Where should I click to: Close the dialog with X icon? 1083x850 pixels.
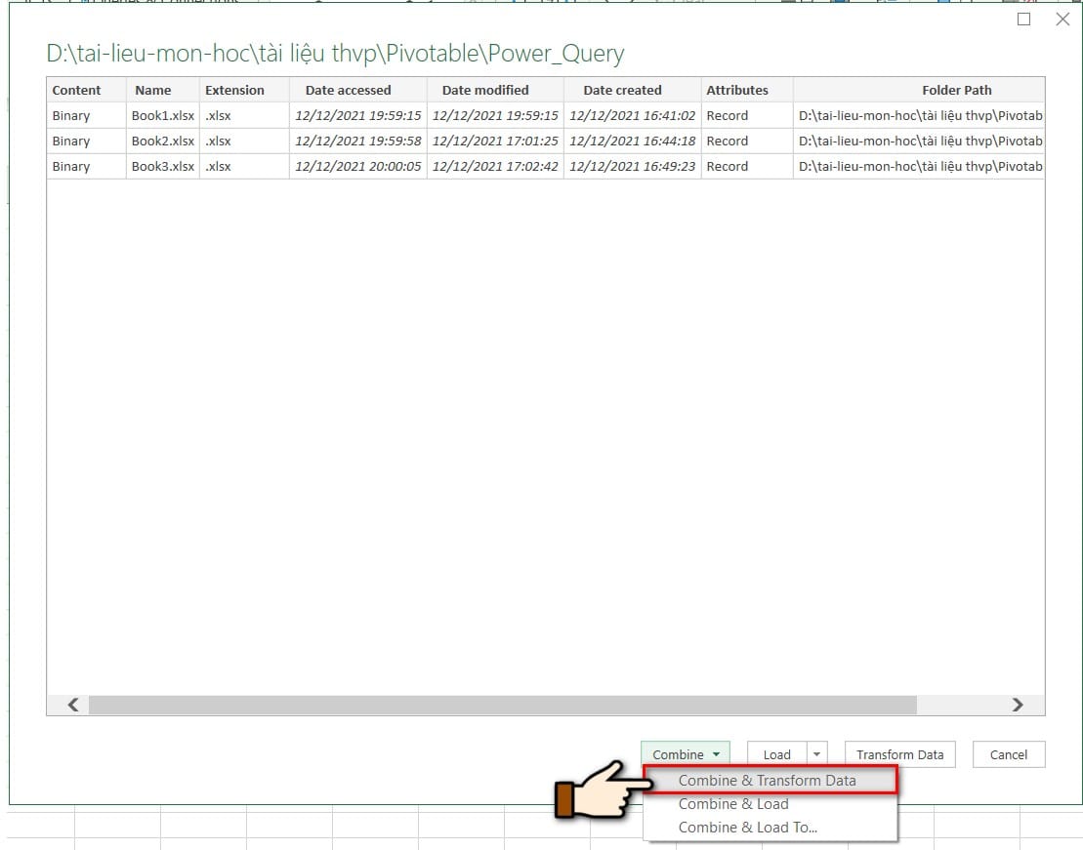1062,19
